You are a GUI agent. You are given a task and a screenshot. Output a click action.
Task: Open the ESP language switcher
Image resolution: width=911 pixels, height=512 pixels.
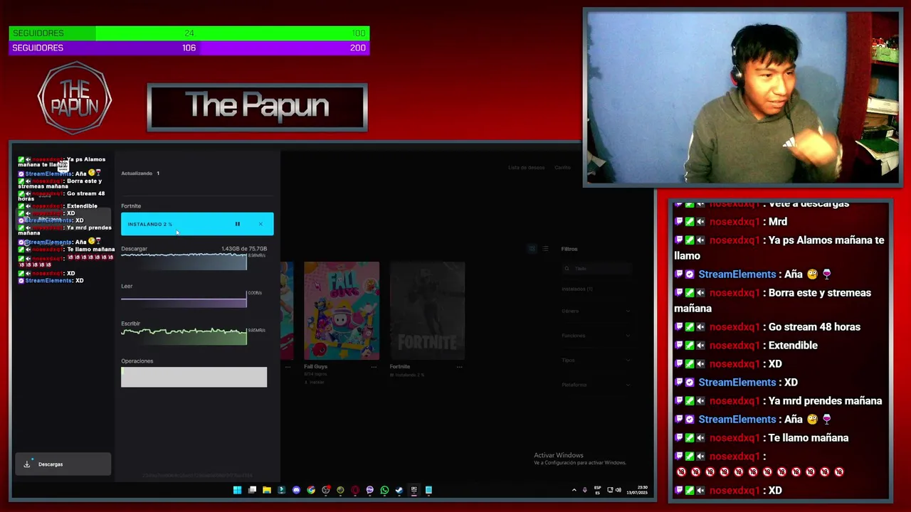coord(597,490)
